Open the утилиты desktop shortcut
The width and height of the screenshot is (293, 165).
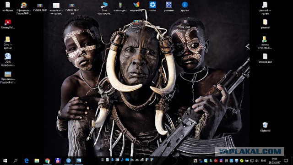(169, 6)
